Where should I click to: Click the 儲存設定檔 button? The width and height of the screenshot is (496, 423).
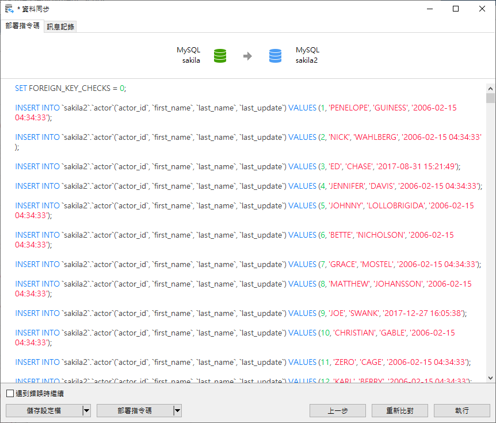44,410
